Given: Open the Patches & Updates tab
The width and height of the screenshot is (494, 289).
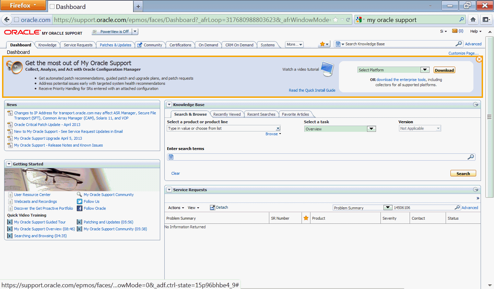Looking at the screenshot, I should [x=115, y=45].
